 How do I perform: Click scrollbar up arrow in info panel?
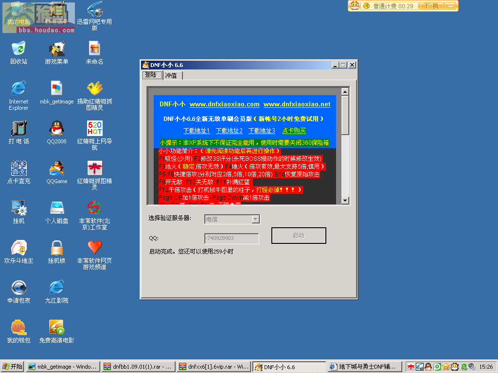click(345, 92)
